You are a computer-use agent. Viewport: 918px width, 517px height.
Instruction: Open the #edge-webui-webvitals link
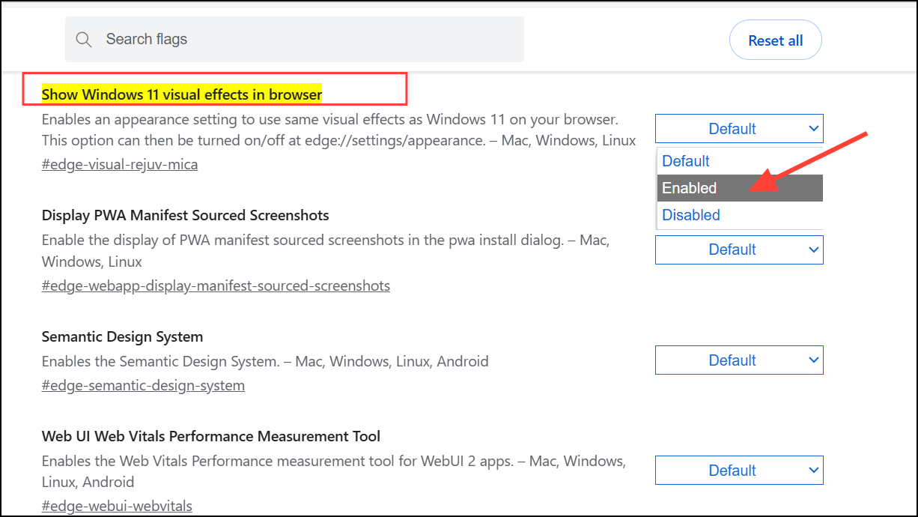117,506
